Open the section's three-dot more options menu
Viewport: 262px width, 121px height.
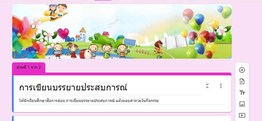pos(221,86)
